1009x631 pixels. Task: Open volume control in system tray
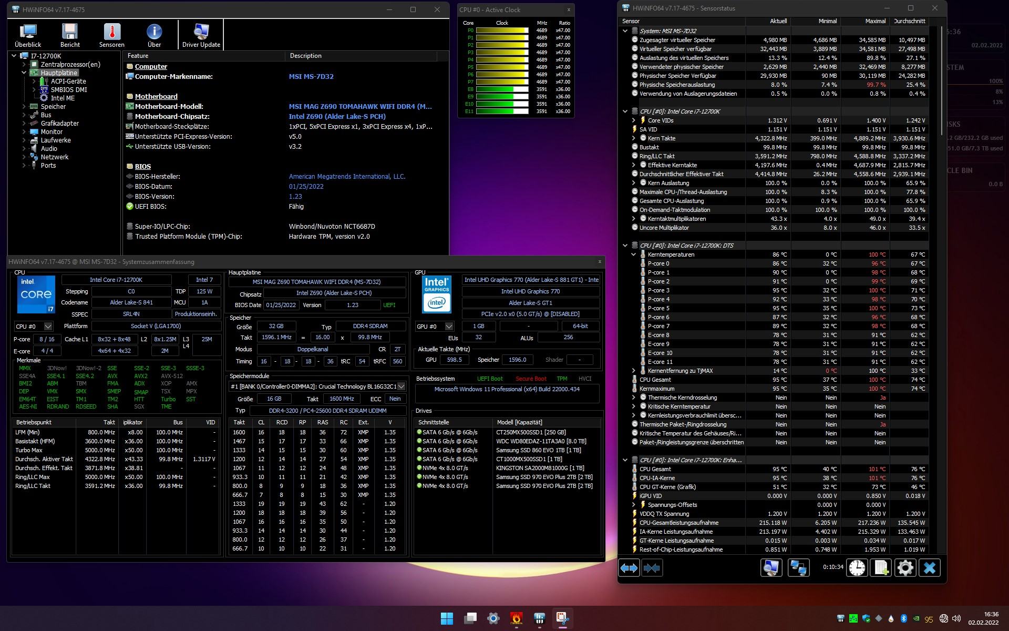coord(956,618)
